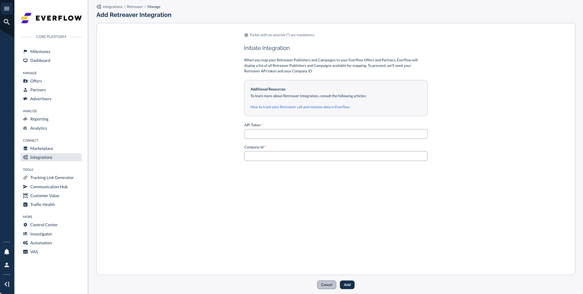Click the Tracking Link Generator link icon
Screen dimensions: 583x294
tap(25, 178)
